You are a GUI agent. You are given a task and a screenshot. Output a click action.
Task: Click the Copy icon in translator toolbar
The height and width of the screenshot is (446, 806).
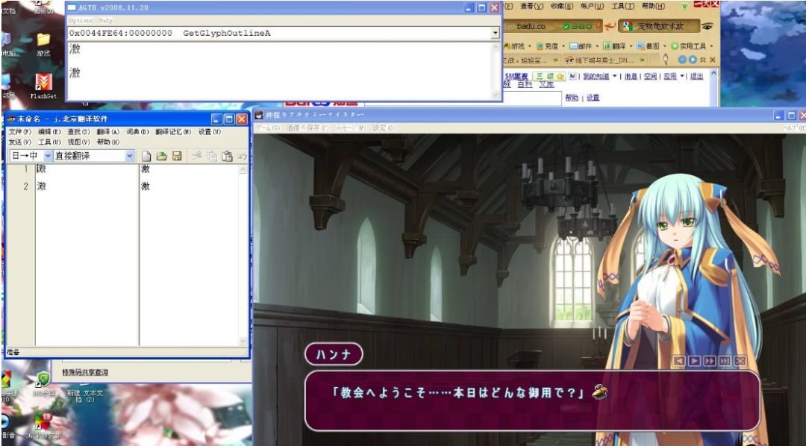[212, 156]
